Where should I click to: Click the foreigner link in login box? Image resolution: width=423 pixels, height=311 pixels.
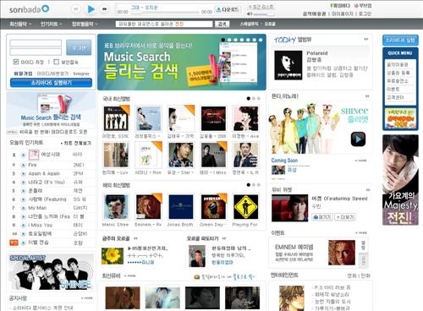pyautogui.click(x=81, y=74)
